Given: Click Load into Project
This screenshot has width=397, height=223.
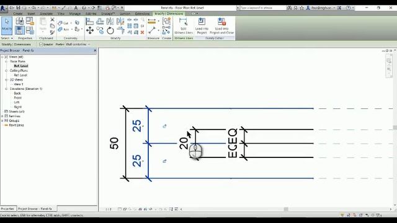Looking at the screenshot, I should pyautogui.click(x=202, y=26).
